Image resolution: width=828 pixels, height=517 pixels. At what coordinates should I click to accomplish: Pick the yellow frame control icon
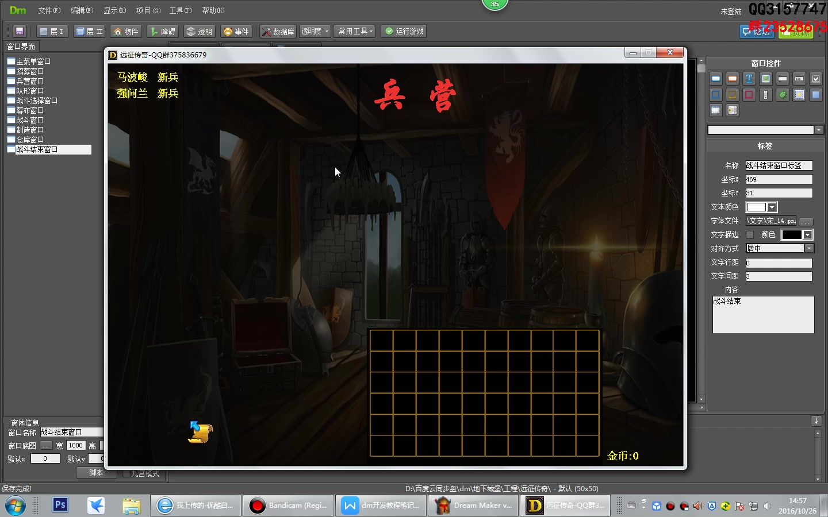click(732, 95)
